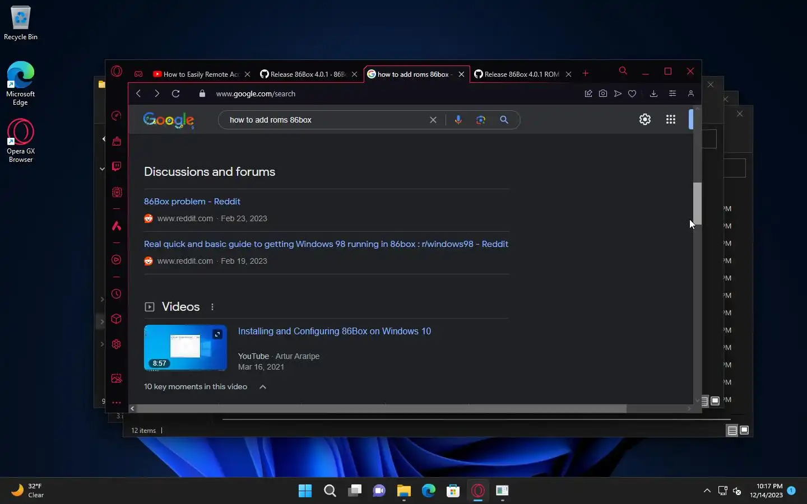This screenshot has height=504, width=807.
Task: Open the profile person icon in Opera toolbar
Action: click(691, 94)
